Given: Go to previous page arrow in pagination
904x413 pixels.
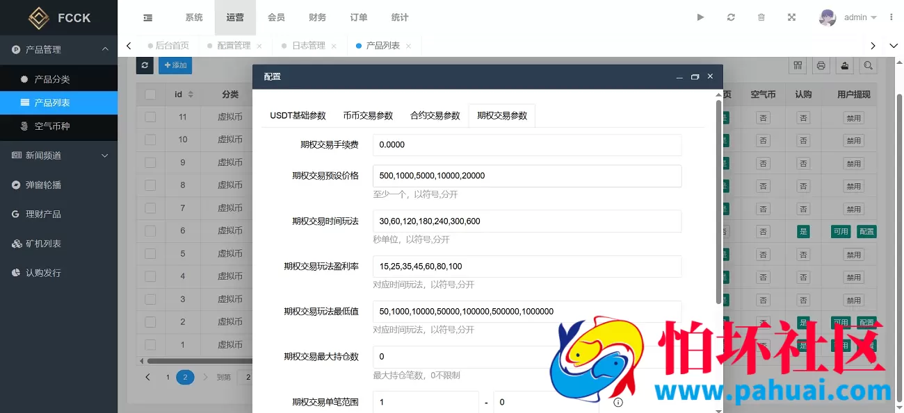Looking at the screenshot, I should click(147, 377).
